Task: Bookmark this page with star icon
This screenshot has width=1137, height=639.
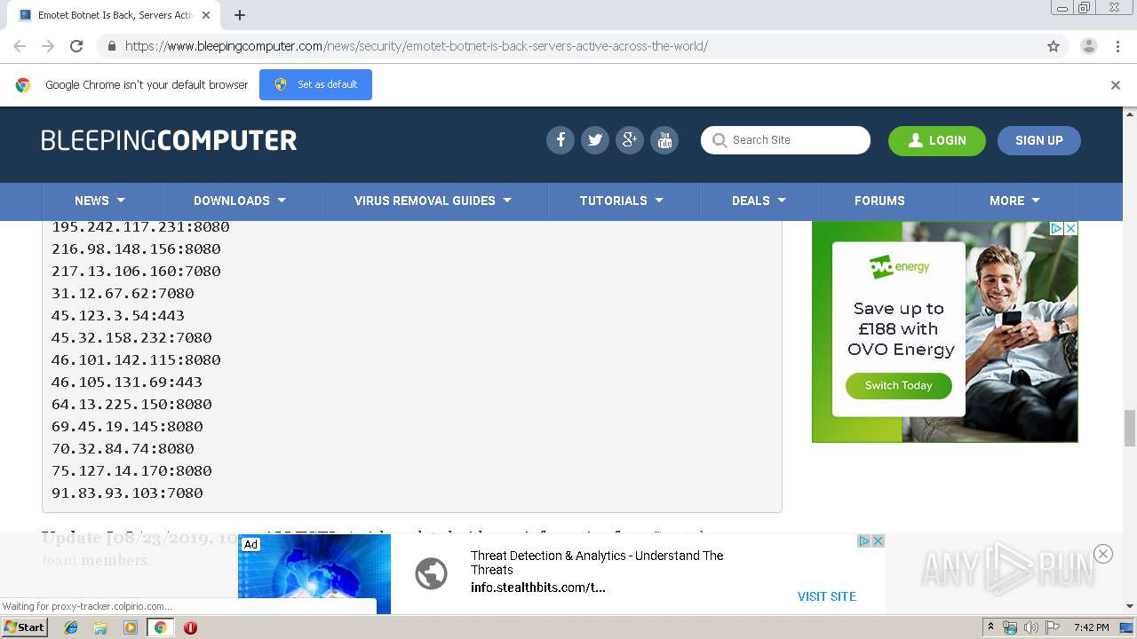Action: click(1054, 46)
